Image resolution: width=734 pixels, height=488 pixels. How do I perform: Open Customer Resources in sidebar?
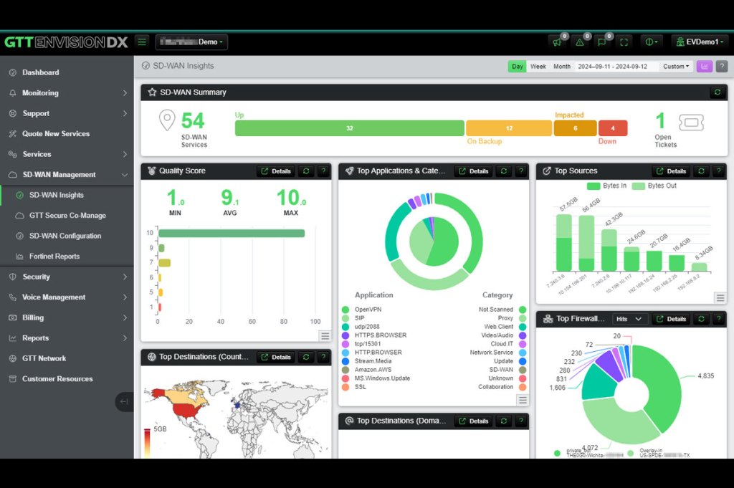[67, 378]
